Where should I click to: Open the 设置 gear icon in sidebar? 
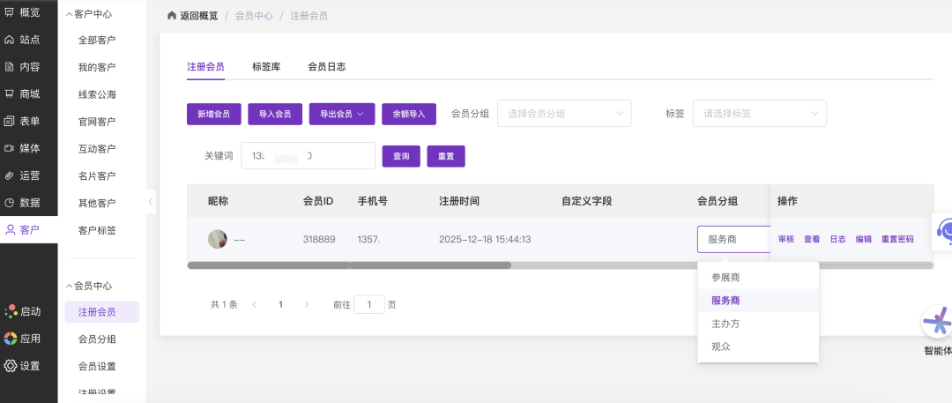(x=10, y=365)
